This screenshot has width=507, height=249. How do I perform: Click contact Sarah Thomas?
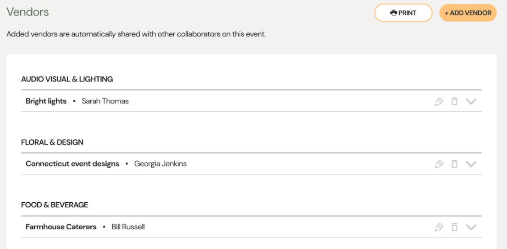click(105, 101)
